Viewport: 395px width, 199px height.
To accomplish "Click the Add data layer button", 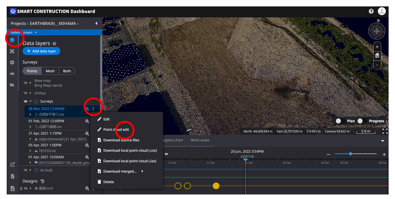I will 42,51.
